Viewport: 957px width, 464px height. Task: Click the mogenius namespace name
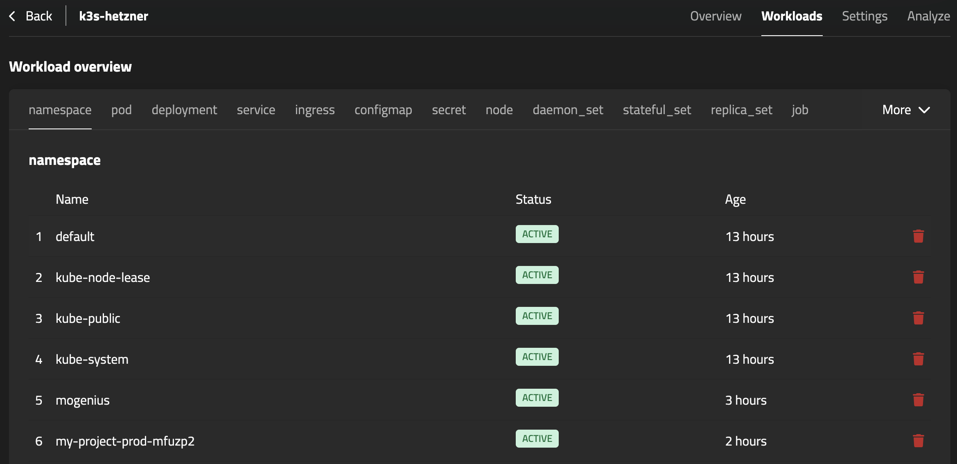pos(83,400)
